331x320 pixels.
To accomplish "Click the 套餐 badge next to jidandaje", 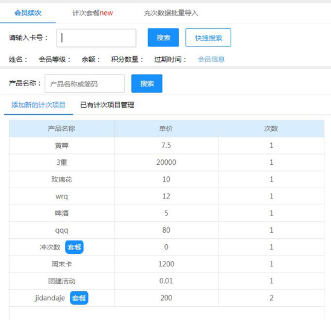I will (79, 298).
